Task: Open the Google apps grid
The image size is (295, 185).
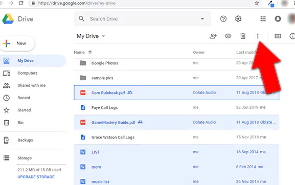Action: (x=263, y=19)
